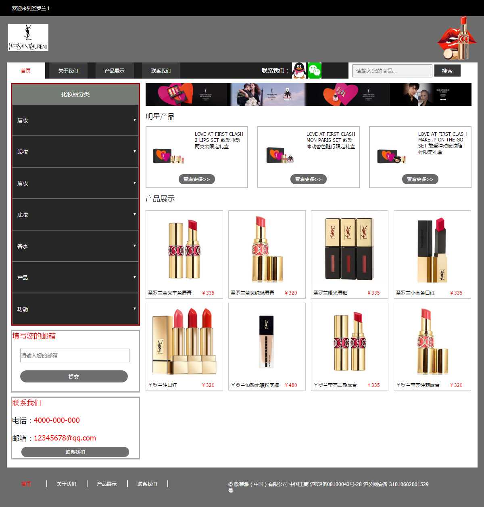Open 联系我们 link in footer

pyautogui.click(x=147, y=484)
